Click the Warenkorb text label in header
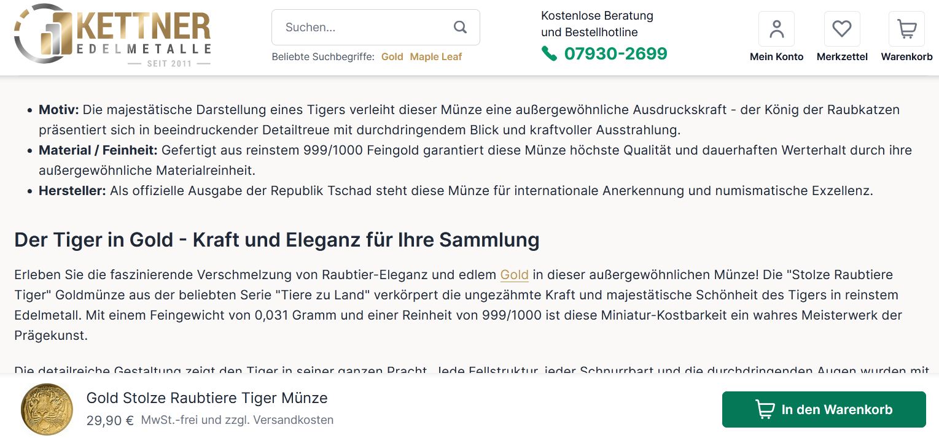 tap(906, 57)
